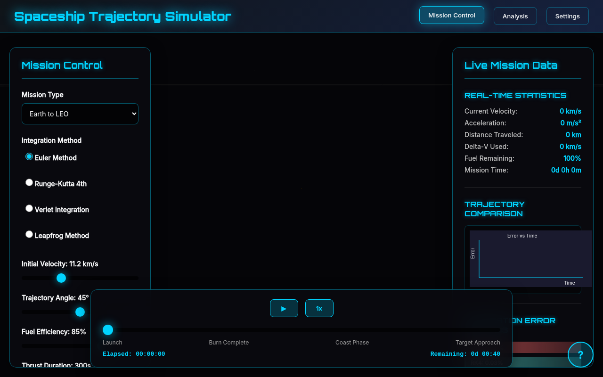The image size is (603, 377).
Task: Switch to the Analysis tab
Action: click(x=515, y=16)
